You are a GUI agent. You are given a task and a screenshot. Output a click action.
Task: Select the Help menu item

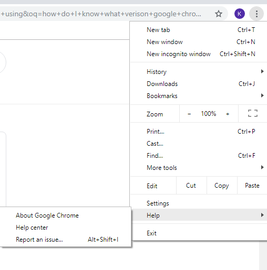(199, 215)
